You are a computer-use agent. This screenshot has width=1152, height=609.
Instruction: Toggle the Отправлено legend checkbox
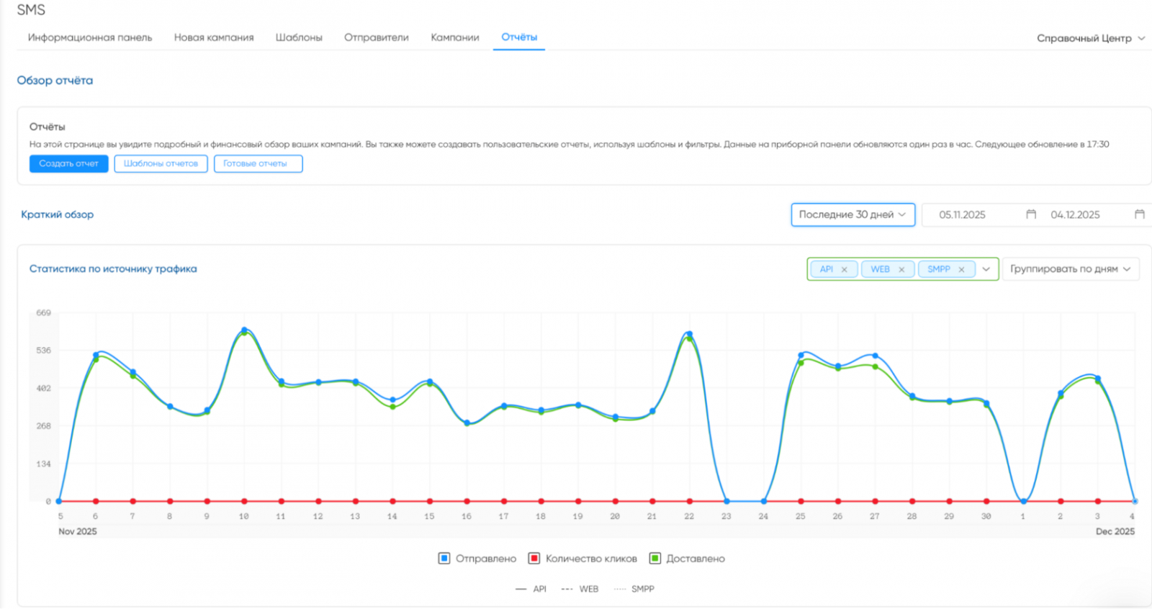[444, 559]
